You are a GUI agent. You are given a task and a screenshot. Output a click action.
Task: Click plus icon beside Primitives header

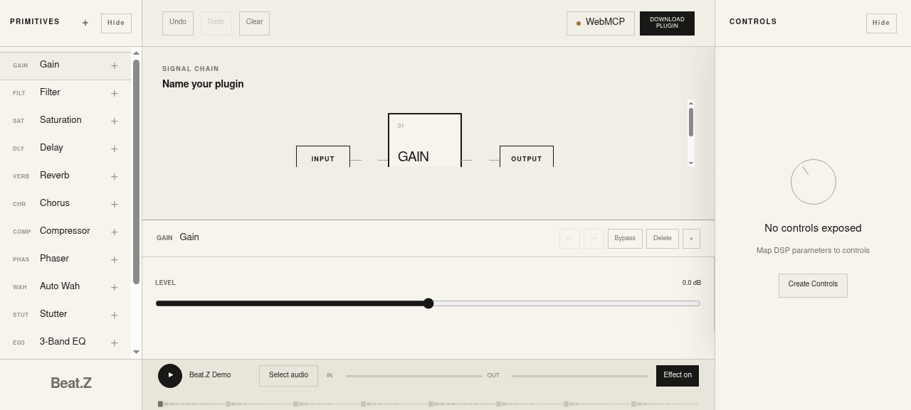[x=85, y=23]
